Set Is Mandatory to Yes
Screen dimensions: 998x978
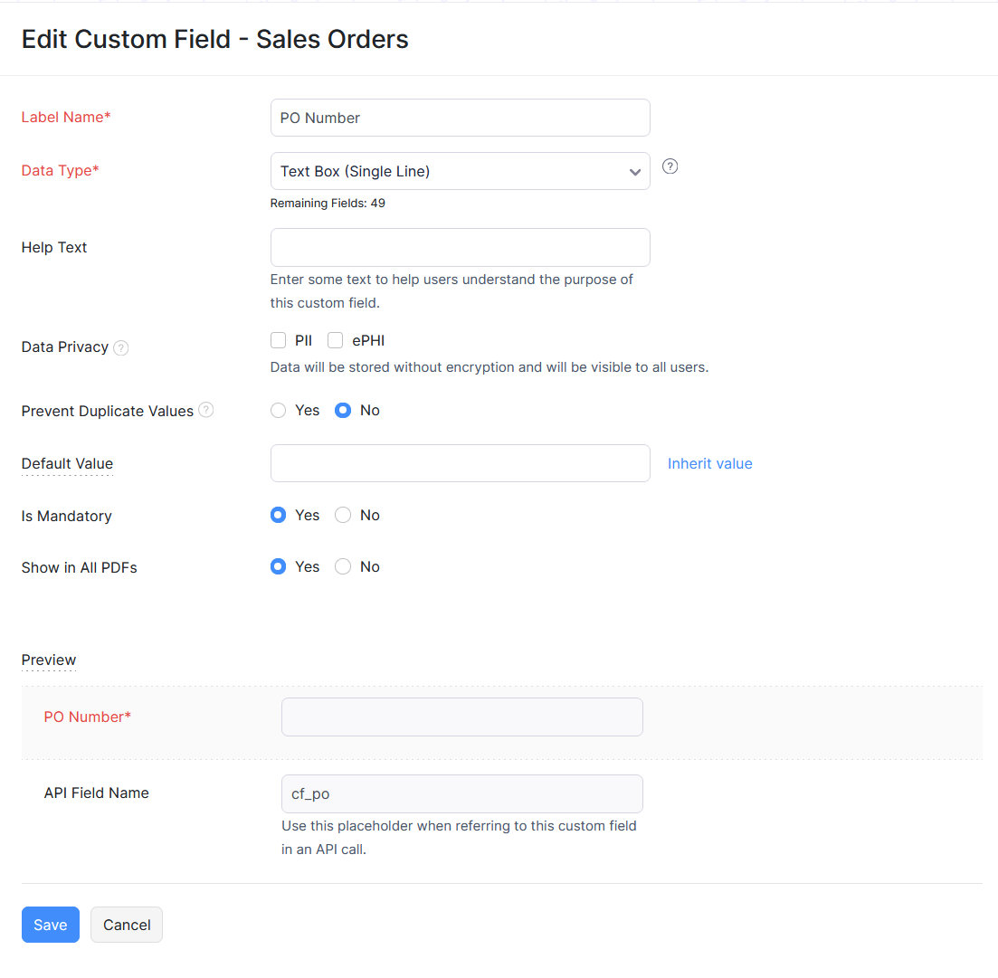[x=279, y=516]
